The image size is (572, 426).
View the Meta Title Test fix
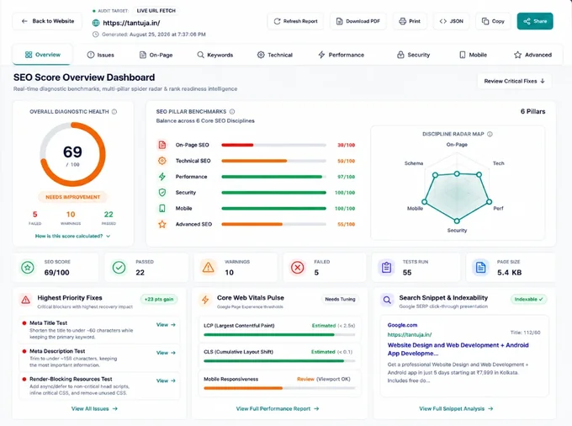pos(166,324)
